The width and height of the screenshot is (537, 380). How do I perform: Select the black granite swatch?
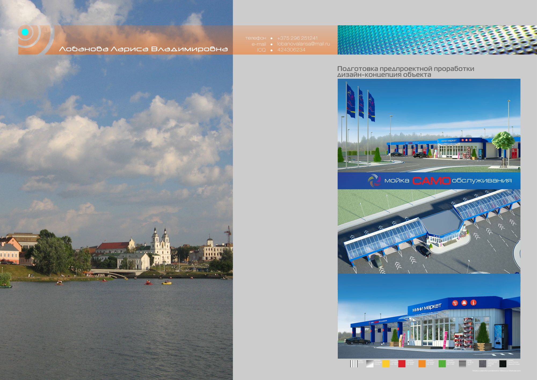[x=503, y=364]
